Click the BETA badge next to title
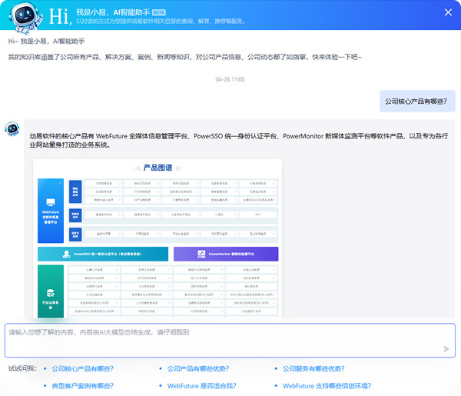This screenshot has height=396, width=461. pos(159,12)
